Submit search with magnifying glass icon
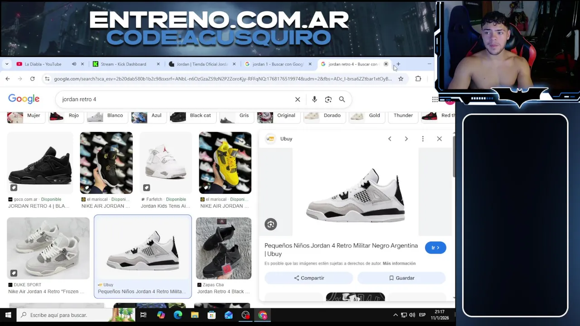This screenshot has width=580, height=326. pyautogui.click(x=342, y=100)
